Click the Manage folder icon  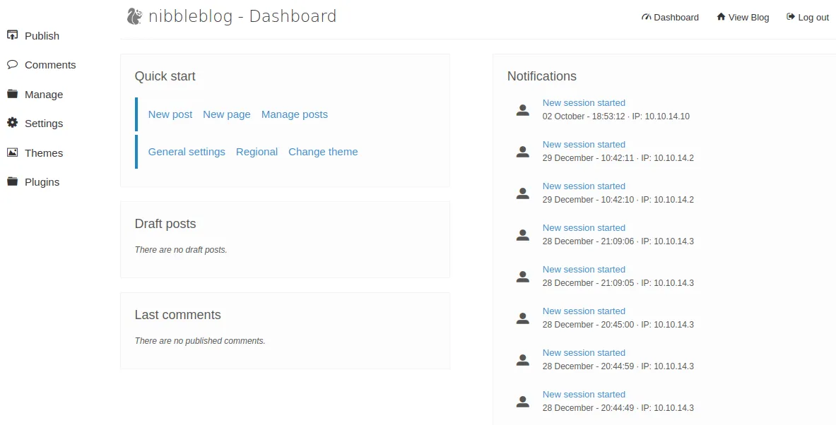12,94
